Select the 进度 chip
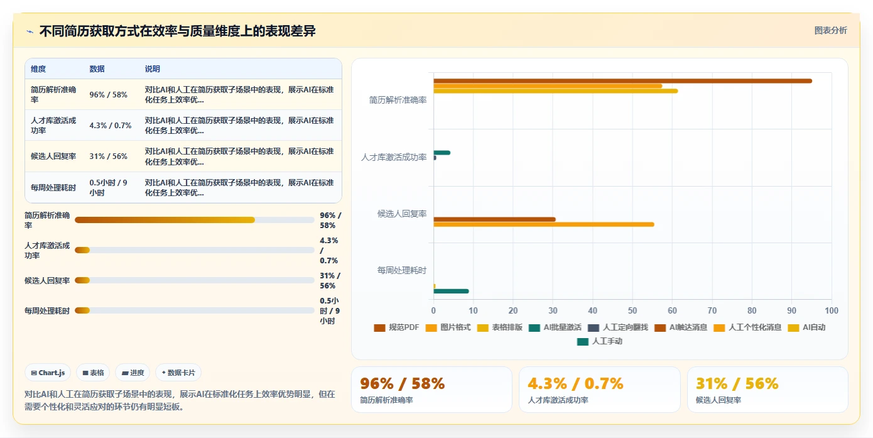 click(133, 373)
